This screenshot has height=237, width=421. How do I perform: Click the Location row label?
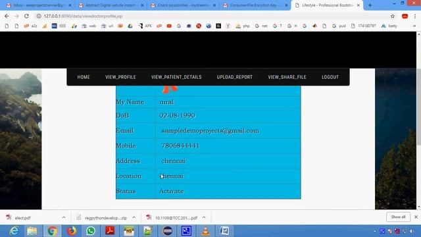[x=129, y=176]
